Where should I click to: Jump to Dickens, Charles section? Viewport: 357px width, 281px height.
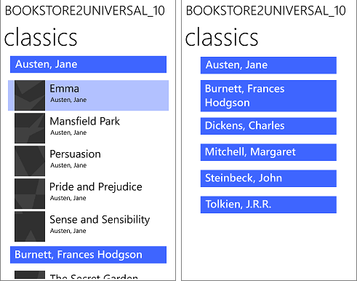click(x=268, y=126)
